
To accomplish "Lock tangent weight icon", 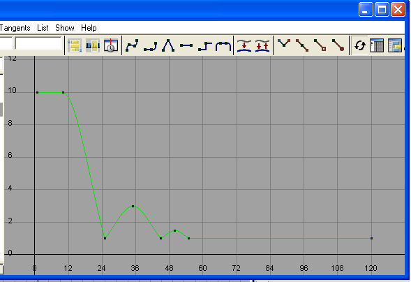I will point(338,45).
